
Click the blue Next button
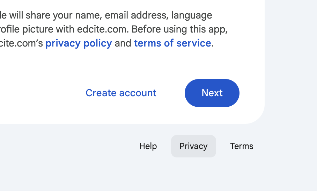tap(212, 93)
